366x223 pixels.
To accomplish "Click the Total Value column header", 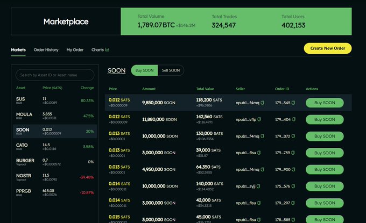I will click(x=205, y=89).
